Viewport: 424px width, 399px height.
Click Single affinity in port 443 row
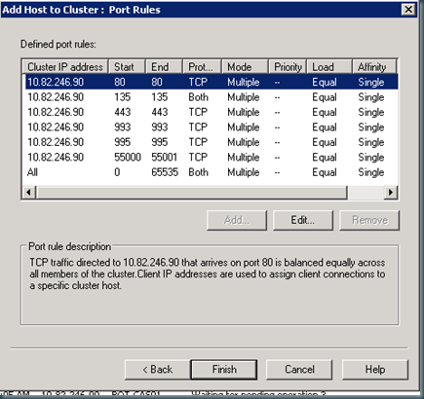(371, 112)
